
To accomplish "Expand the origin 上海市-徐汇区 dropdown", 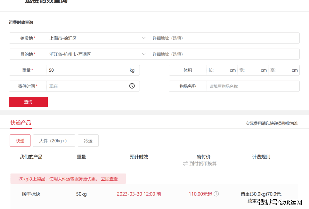I will click(x=144, y=38).
